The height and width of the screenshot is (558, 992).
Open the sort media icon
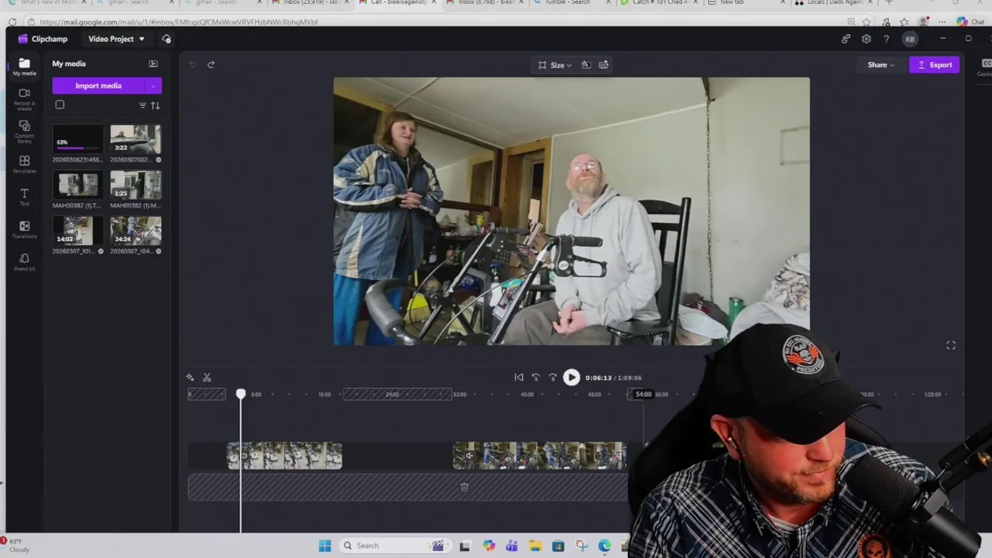coord(155,105)
